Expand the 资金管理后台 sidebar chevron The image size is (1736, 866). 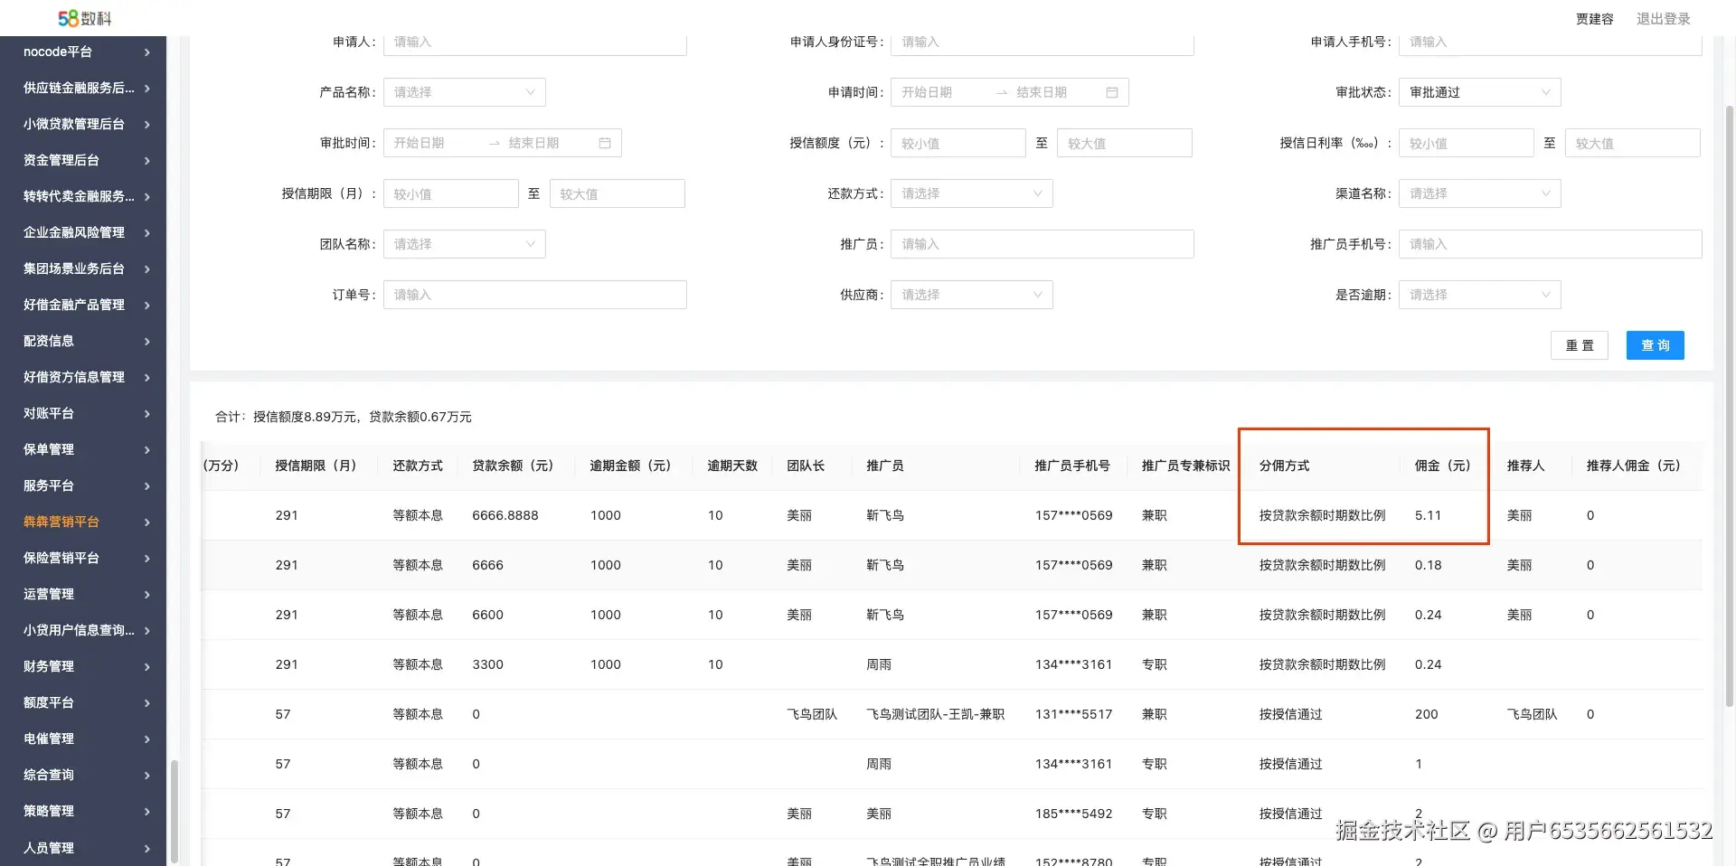pos(147,161)
